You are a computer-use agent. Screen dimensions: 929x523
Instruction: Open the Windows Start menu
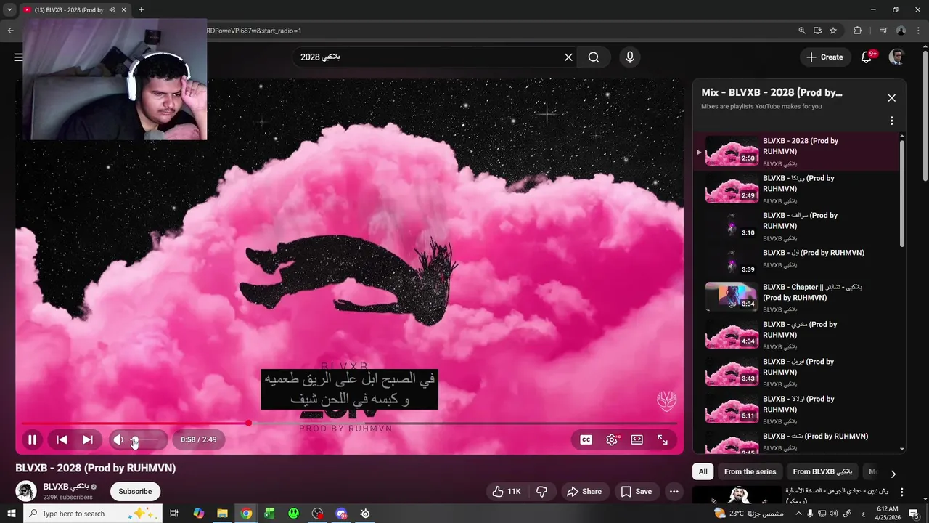coord(12,514)
